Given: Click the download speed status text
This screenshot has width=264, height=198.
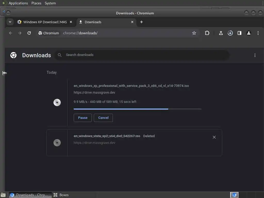Looking at the screenshot, I should tap(105, 102).
